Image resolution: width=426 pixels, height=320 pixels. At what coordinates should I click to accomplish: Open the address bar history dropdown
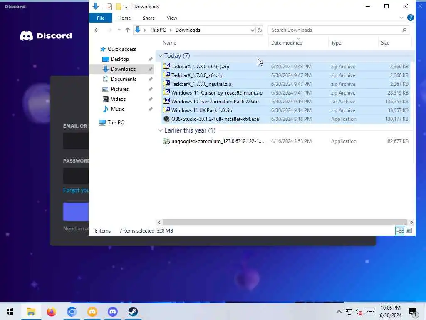[252, 30]
